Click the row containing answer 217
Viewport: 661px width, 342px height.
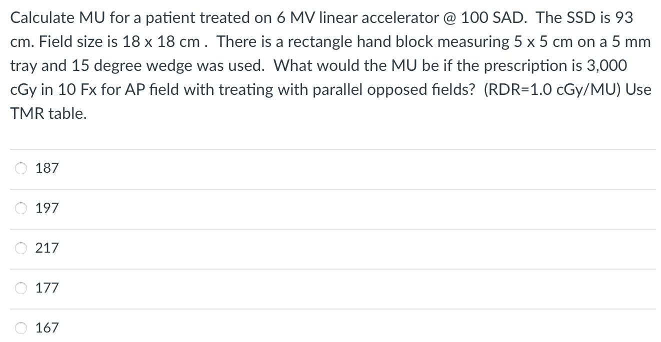[200, 248]
